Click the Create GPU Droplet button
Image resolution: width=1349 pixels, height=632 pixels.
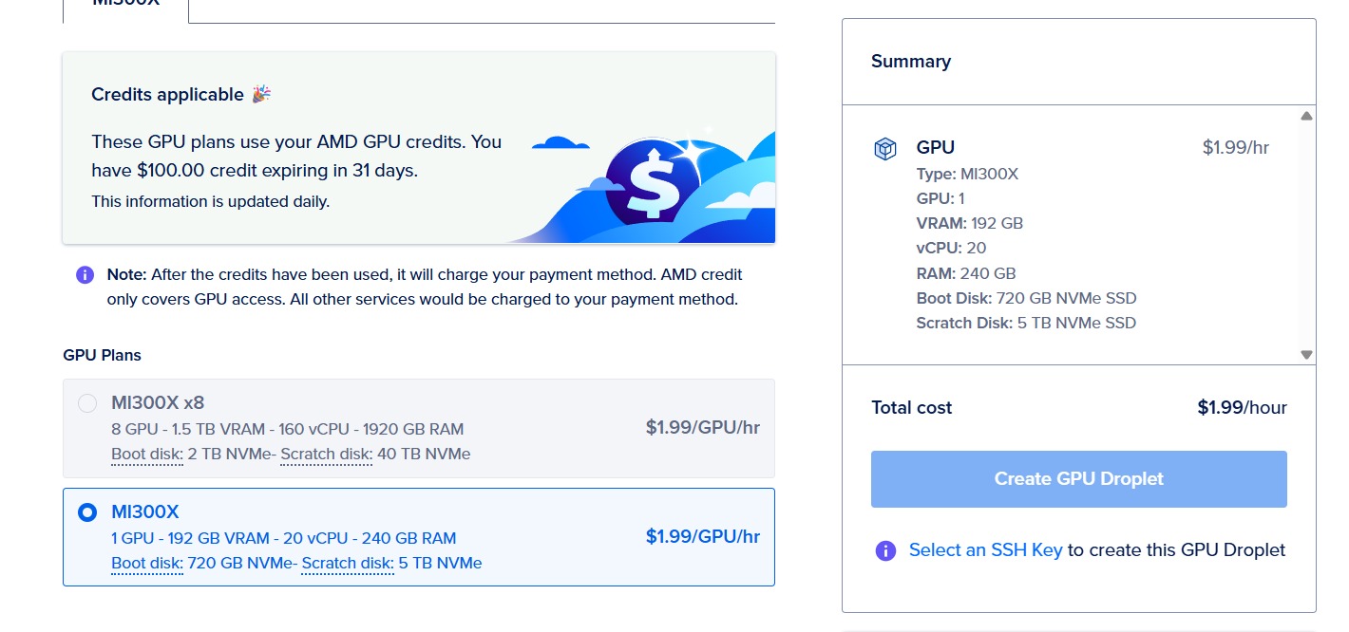[x=1078, y=479]
